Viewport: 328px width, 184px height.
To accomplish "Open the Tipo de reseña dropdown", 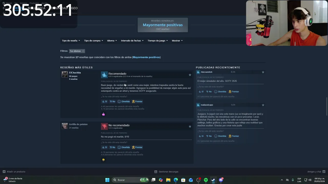I will [71, 41].
